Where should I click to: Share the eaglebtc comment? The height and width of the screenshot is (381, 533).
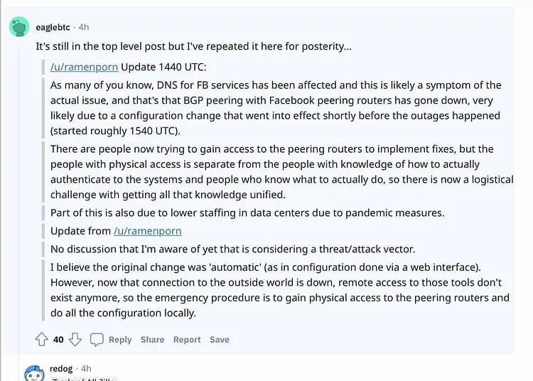coord(152,340)
